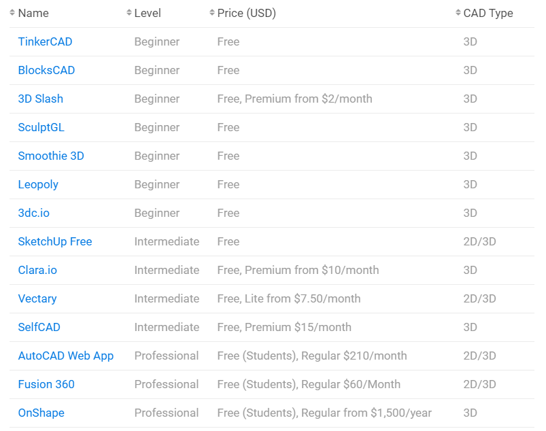
Task: Visit the Vectary link
Action: click(37, 298)
